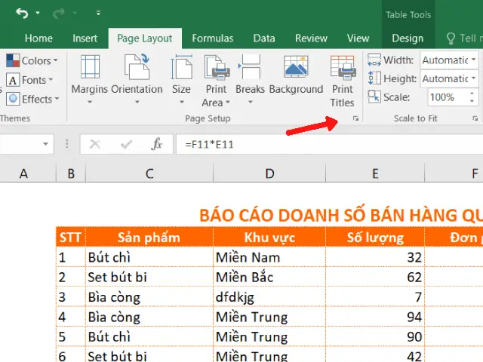Click the Undo arrow icon

(x=22, y=13)
